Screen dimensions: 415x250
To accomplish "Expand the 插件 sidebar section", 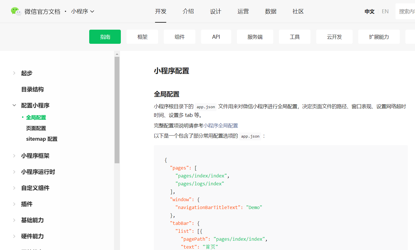I will pos(14,204).
